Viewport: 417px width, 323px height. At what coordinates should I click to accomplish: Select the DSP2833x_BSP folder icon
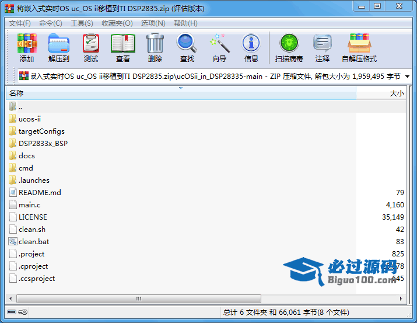(x=12, y=143)
